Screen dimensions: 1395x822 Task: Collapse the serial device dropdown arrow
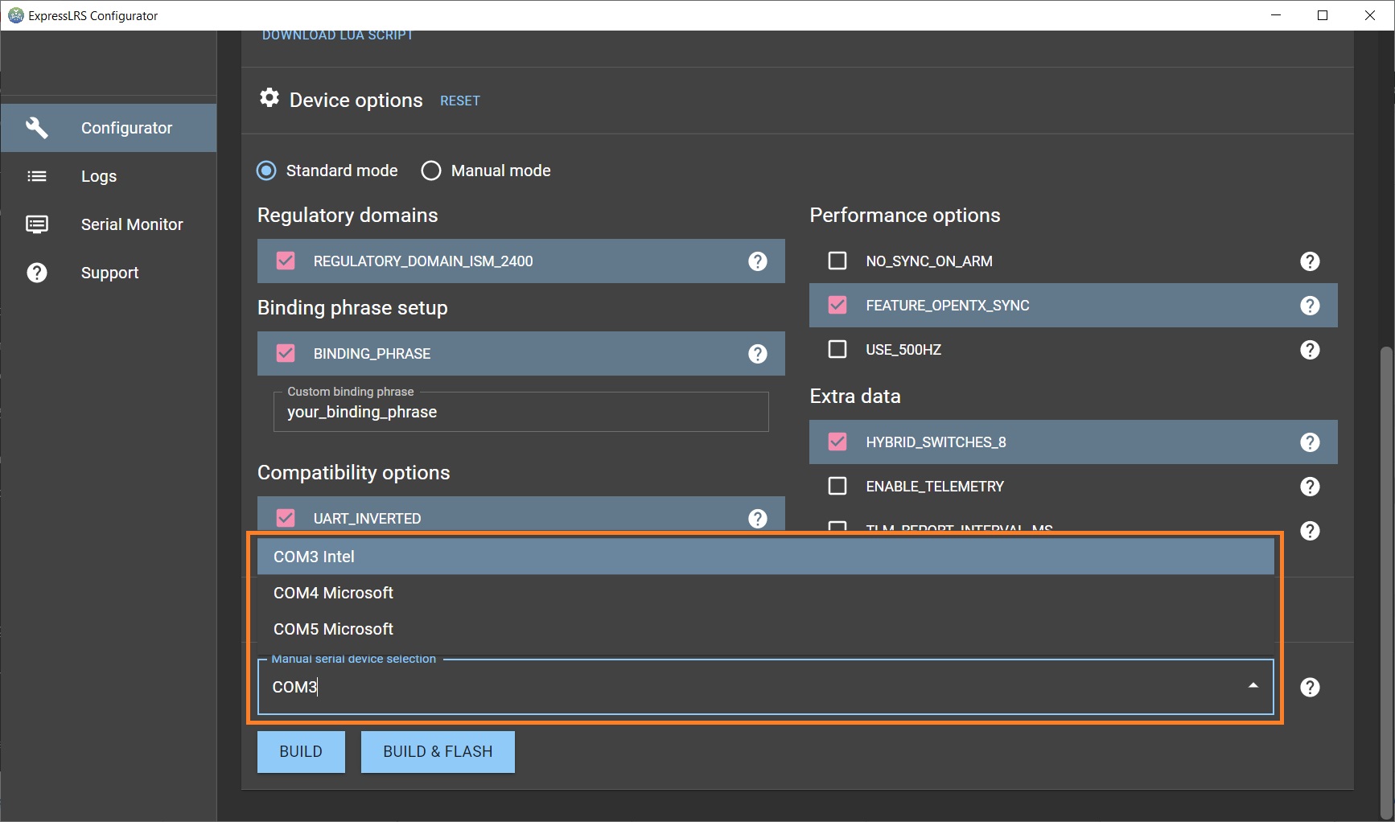[x=1253, y=686]
